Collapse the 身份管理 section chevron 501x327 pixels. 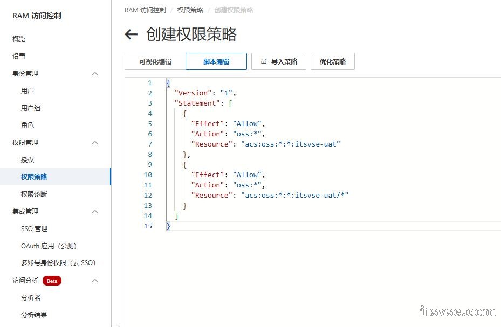pyautogui.click(x=95, y=74)
